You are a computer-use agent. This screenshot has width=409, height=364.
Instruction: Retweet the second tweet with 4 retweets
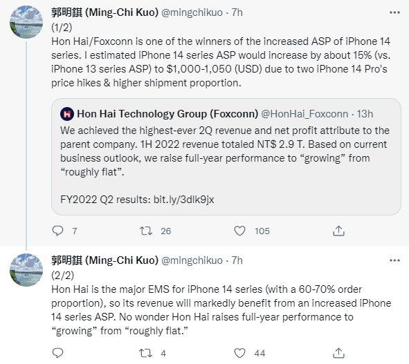(x=146, y=353)
